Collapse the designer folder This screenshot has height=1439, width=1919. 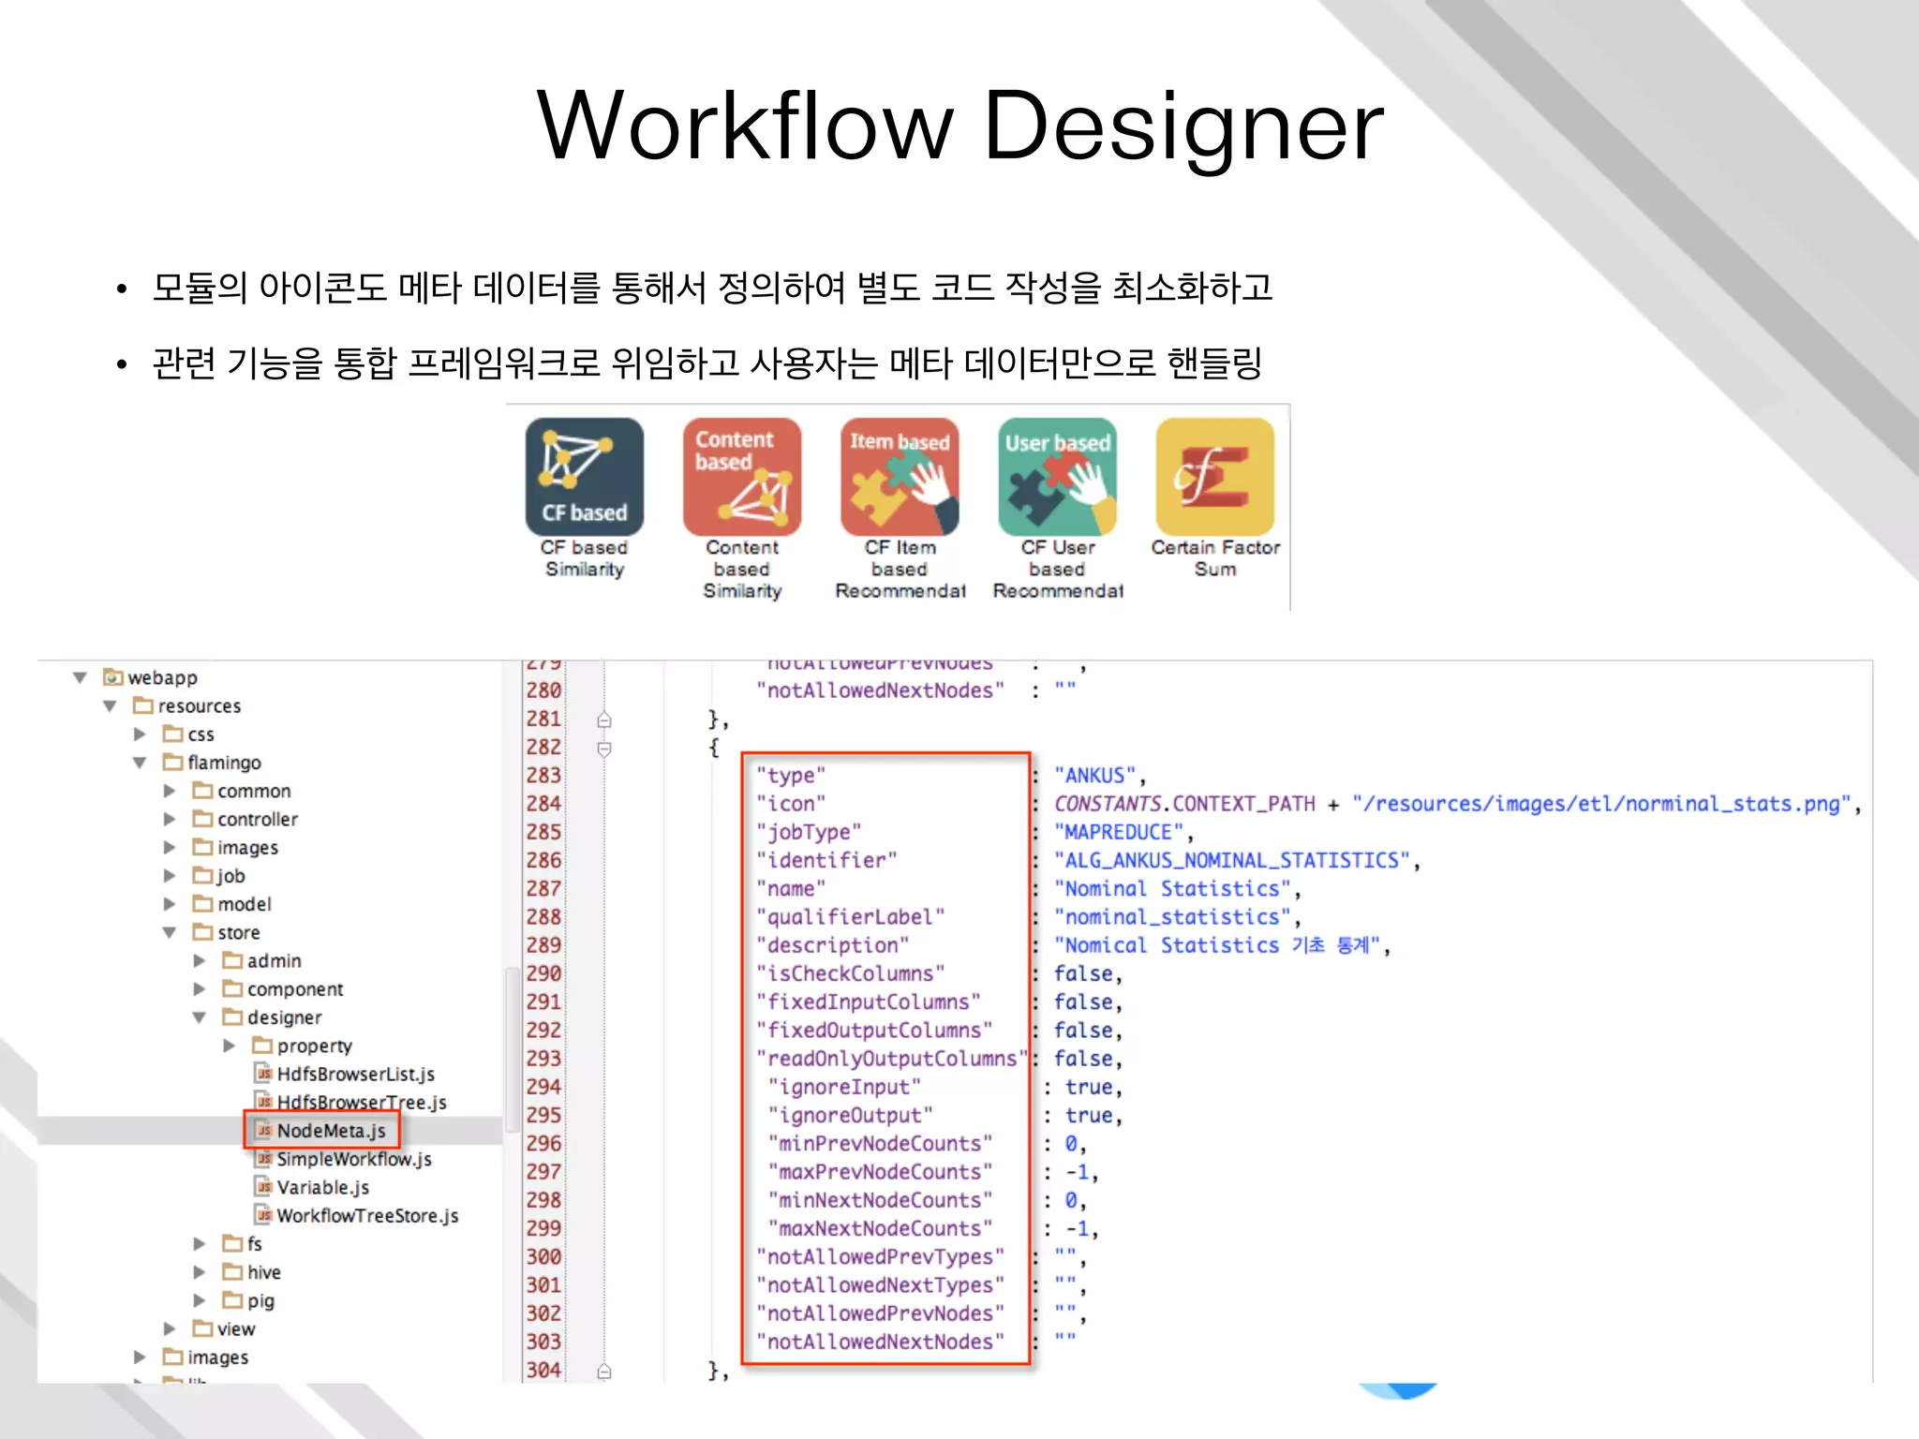tap(200, 1017)
